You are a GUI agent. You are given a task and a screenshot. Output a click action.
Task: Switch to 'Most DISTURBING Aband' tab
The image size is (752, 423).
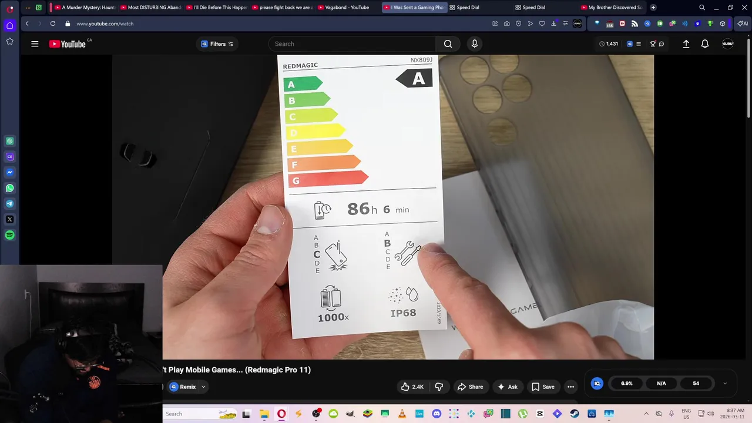coord(150,8)
